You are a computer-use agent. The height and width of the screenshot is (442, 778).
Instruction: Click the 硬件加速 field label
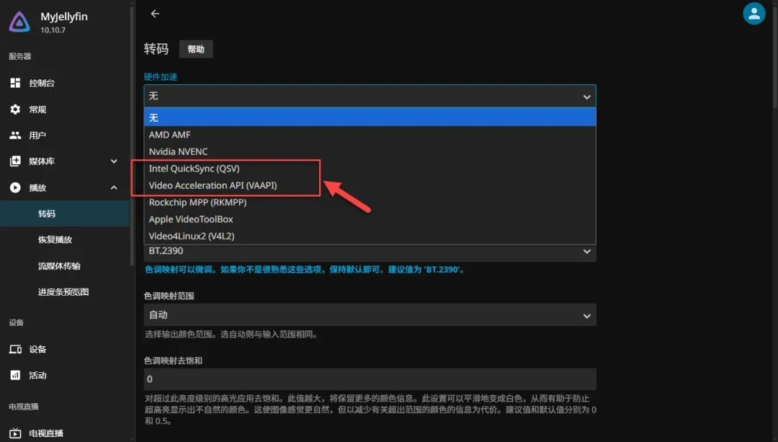pos(160,77)
